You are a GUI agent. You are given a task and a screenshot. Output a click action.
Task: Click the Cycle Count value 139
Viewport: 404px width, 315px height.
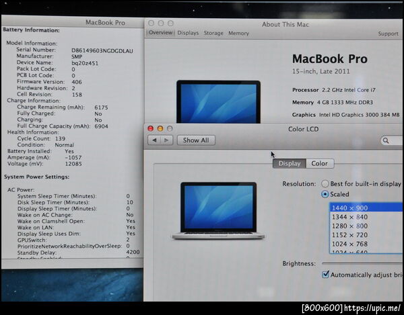pos(61,139)
